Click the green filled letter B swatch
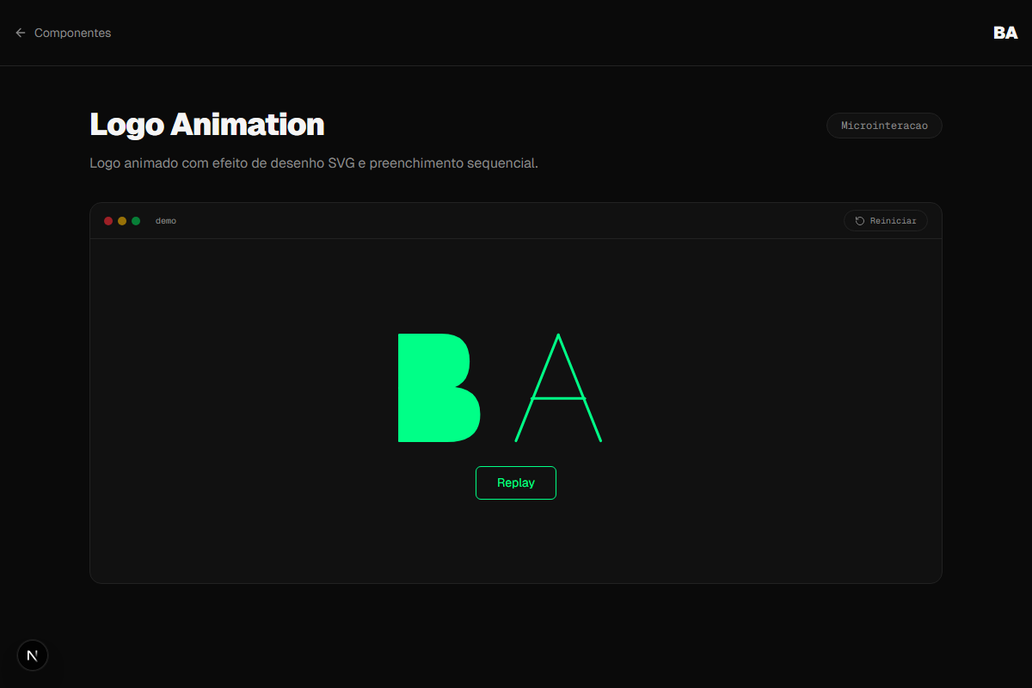1032x688 pixels. pos(439,388)
